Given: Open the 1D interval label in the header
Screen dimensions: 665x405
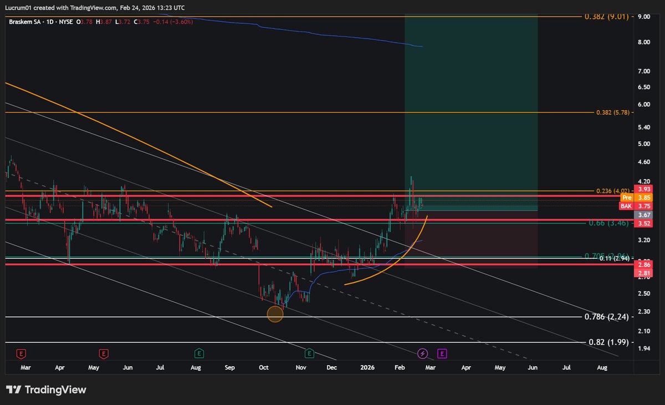Looking at the screenshot, I should [x=49, y=21].
